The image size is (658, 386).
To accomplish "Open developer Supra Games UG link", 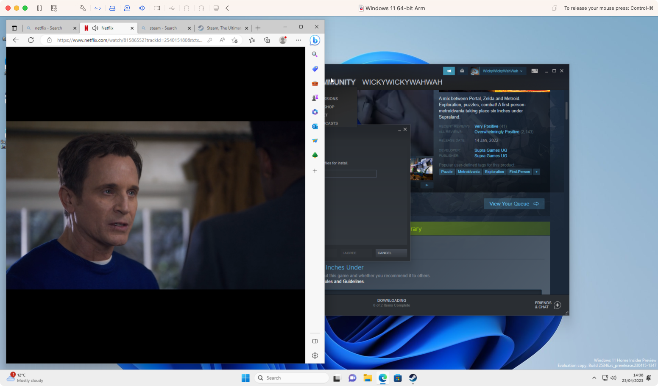I will tap(491, 150).
